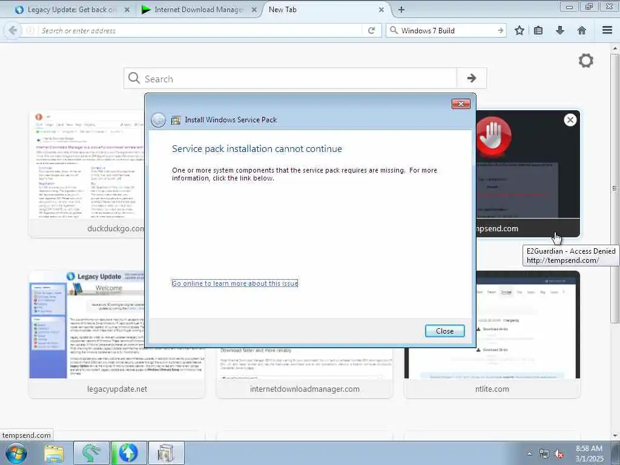This screenshot has width=620, height=465.
Task: Switch to 'Internet Download Manager' tab
Action: [x=199, y=10]
